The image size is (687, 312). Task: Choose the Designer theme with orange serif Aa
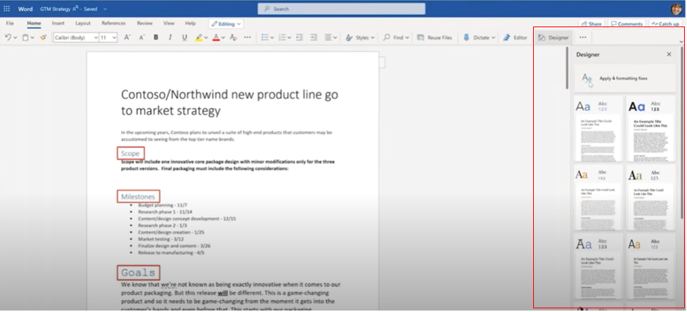click(598, 197)
